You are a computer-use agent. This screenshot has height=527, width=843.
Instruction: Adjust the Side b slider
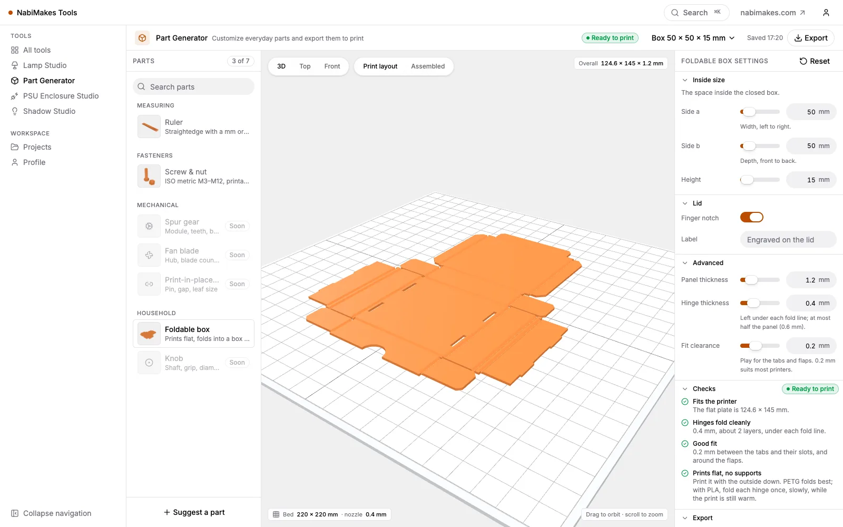tap(760, 146)
